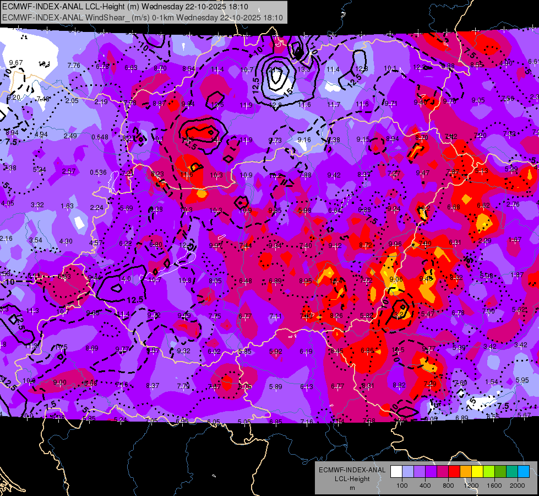539x496 pixels.
Task: Click the grid value 6.48
Action: point(245,281)
